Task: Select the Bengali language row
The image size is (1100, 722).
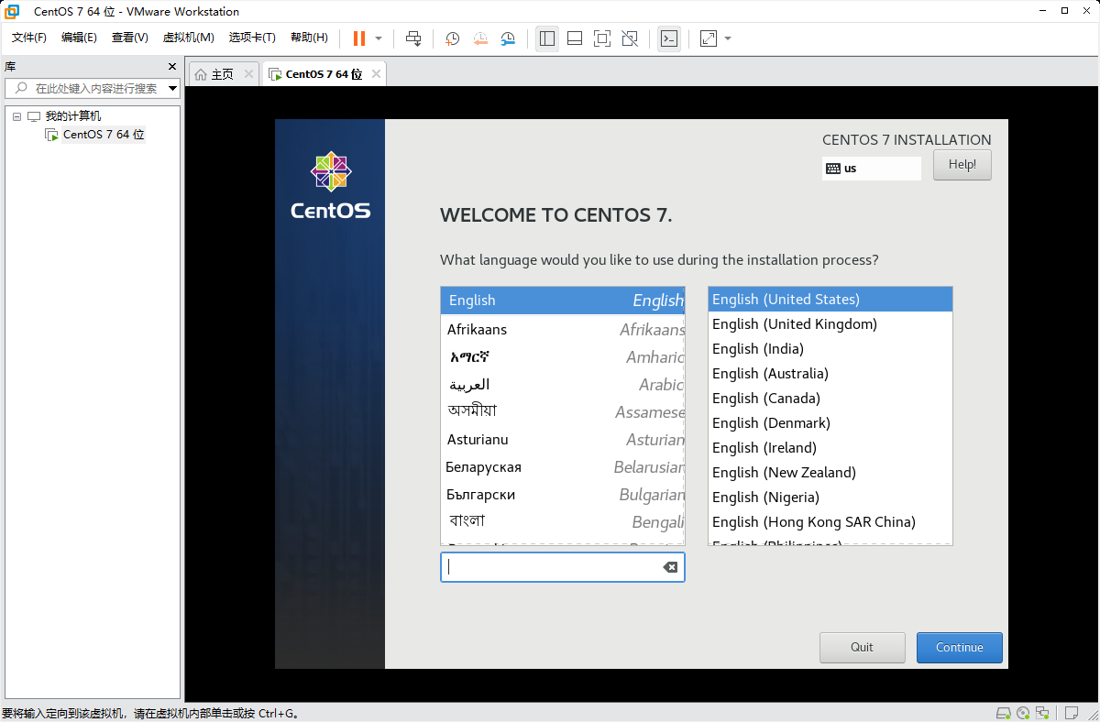Action: point(563,521)
